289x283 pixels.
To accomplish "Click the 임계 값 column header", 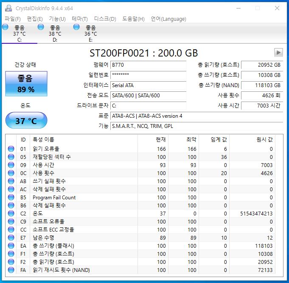I will [x=214, y=139].
